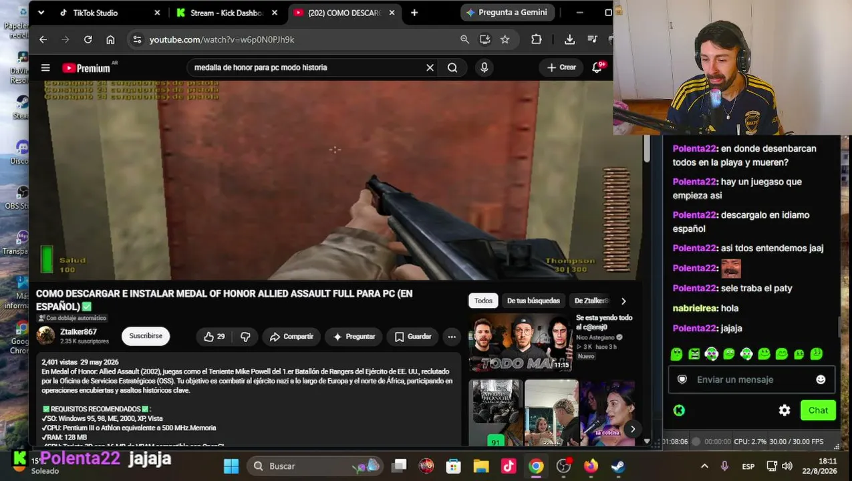852x481 pixels.
Task: Expand the video description text
Action: click(x=247, y=399)
